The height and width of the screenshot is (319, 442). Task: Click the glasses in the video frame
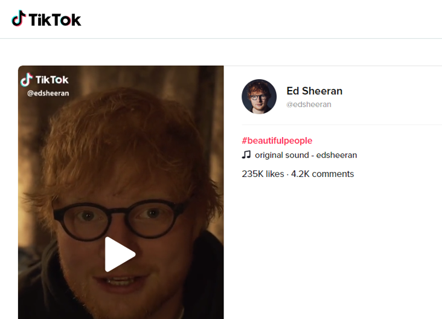click(x=119, y=220)
